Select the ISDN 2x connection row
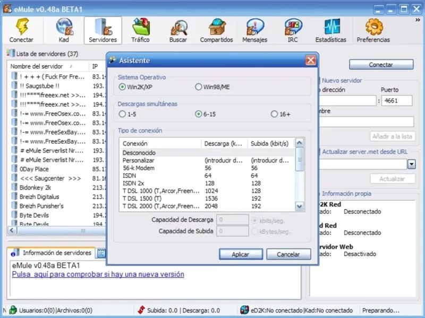 point(207,183)
